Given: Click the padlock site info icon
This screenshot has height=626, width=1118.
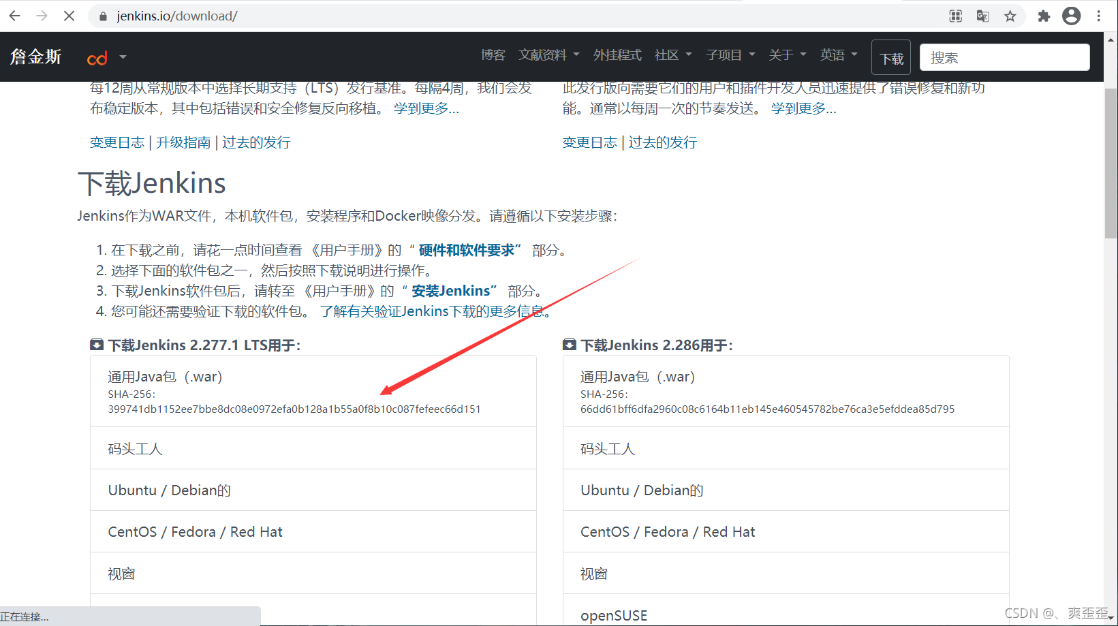Looking at the screenshot, I should [x=104, y=16].
